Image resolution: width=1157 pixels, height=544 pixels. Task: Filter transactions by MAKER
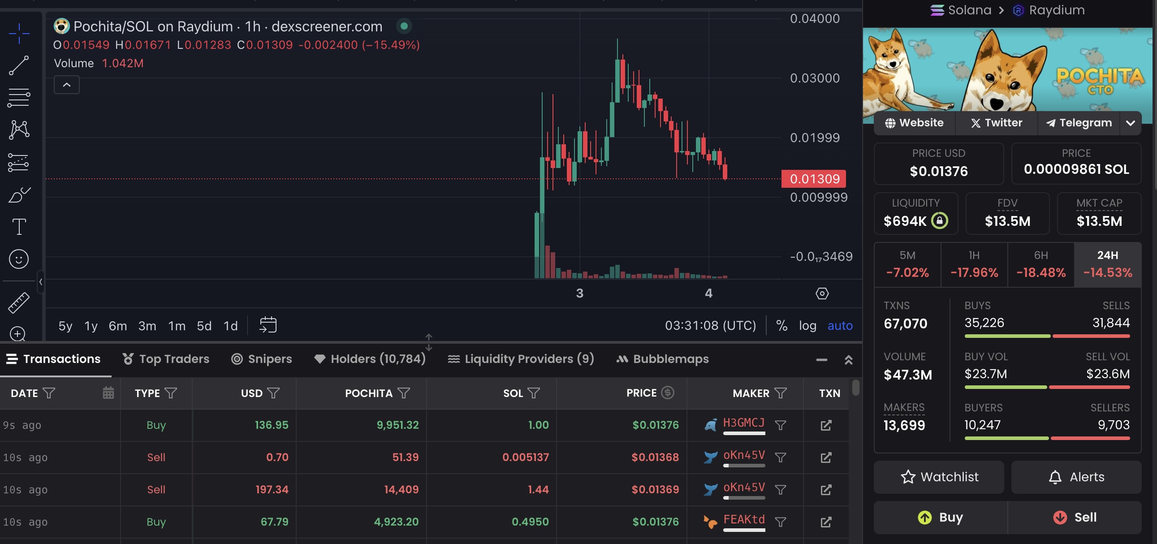[x=781, y=393]
